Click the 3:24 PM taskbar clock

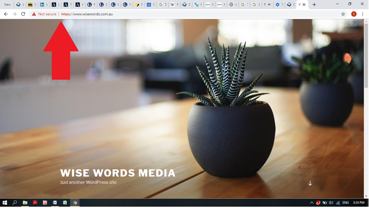[x=358, y=203]
